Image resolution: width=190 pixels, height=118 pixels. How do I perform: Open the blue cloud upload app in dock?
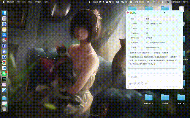click(x=4, y=52)
